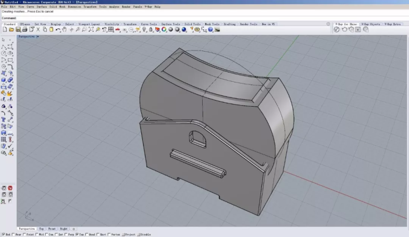Click the Print icon in toolbar

coord(25,30)
